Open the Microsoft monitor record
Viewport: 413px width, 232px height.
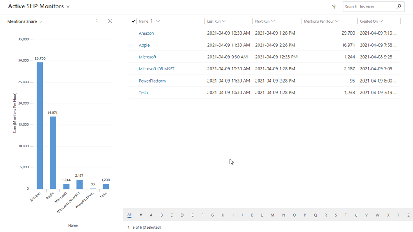(x=148, y=57)
